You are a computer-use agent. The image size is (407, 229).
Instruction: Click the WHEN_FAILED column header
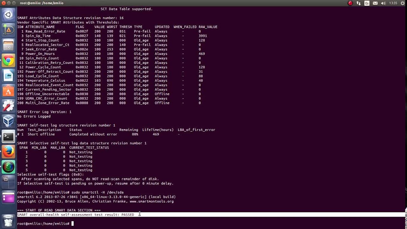(x=185, y=27)
